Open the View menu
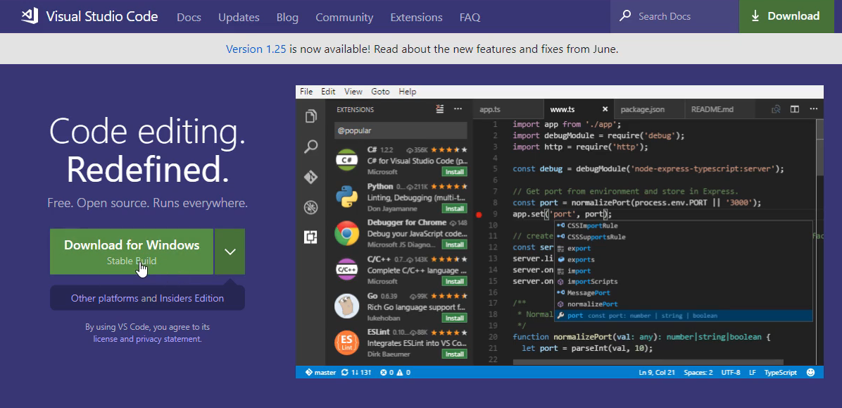The height and width of the screenshot is (408, 842). (x=353, y=92)
